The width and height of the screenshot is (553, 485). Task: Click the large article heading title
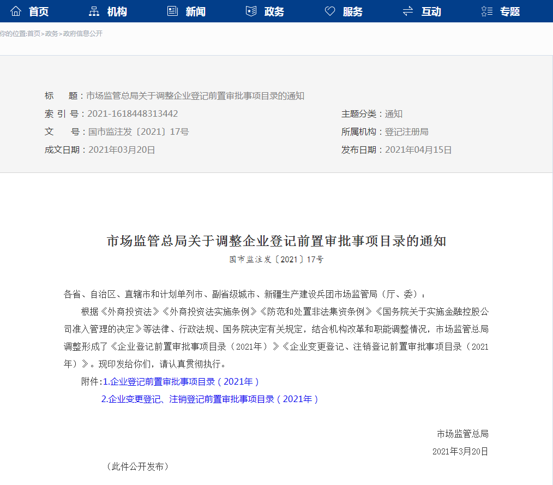pos(276,241)
